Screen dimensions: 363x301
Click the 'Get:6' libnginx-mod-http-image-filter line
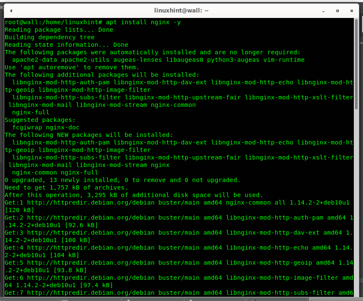tap(179, 278)
